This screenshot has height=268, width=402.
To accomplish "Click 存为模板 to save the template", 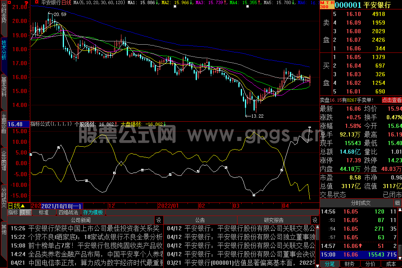I will pos(93,212).
